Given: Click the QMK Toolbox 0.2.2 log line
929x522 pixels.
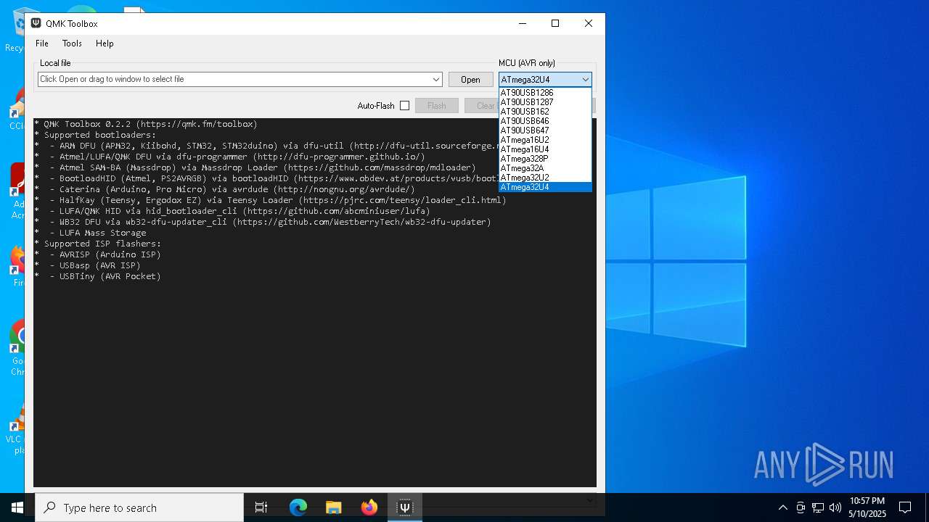Looking at the screenshot, I should click(x=146, y=124).
